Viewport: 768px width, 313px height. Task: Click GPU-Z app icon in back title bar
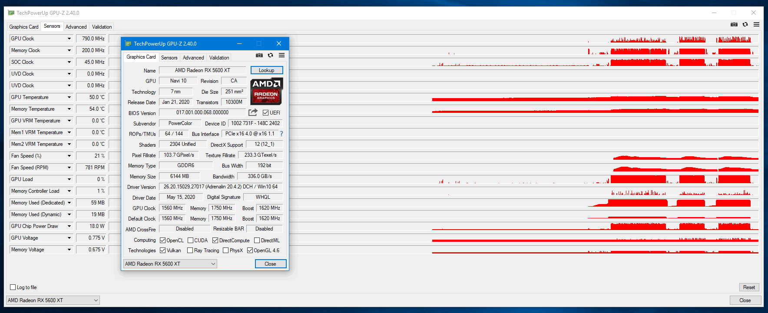tap(11, 13)
